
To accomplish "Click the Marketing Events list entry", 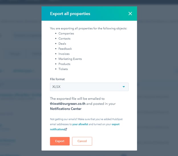I will point(70,59).
